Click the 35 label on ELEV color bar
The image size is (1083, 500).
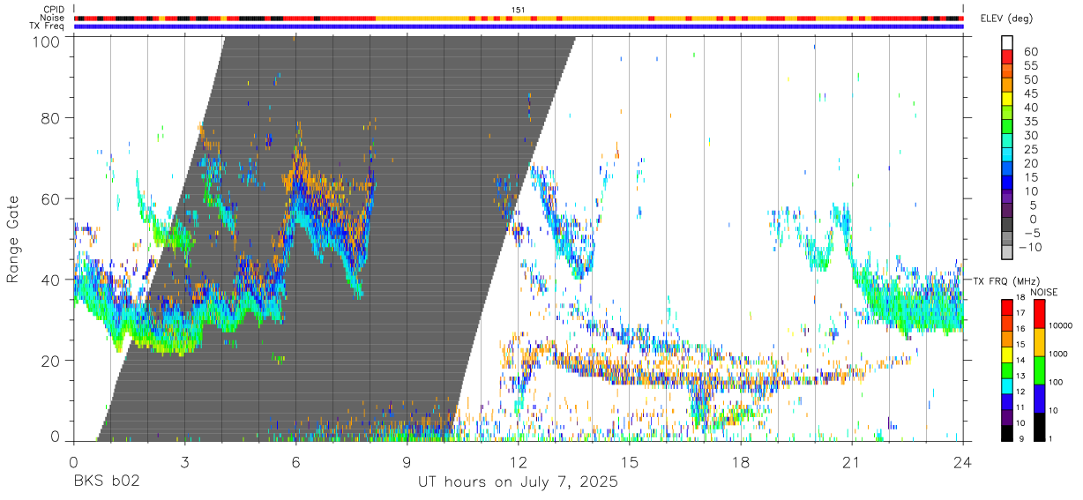[1029, 122]
